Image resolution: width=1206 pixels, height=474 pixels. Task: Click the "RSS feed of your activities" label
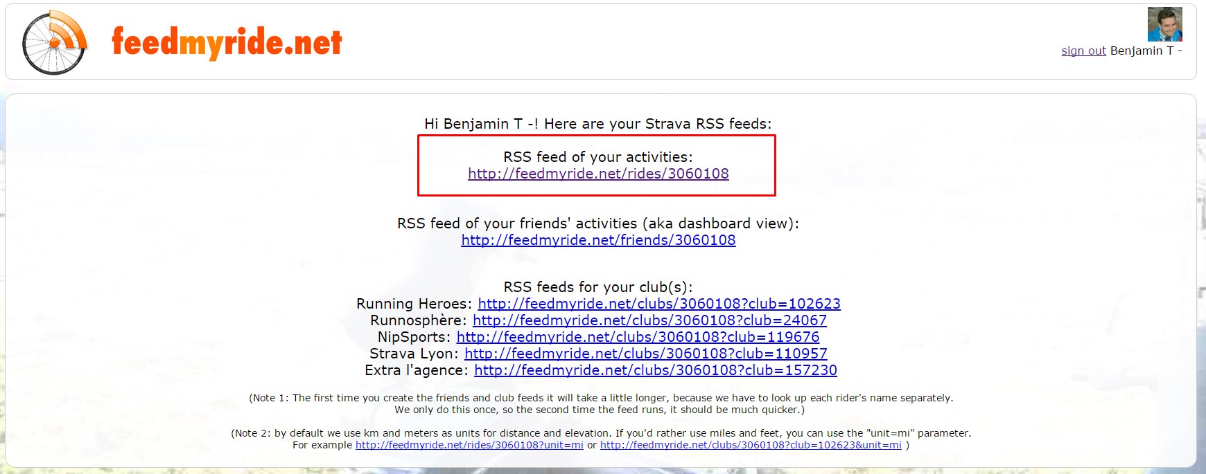point(597,158)
